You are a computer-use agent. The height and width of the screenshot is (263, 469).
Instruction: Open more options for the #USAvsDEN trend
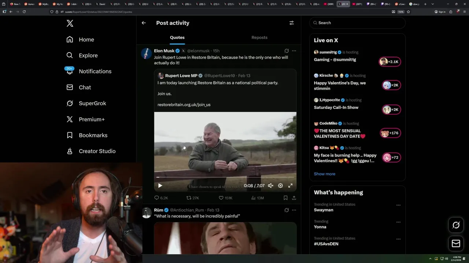pos(398,239)
